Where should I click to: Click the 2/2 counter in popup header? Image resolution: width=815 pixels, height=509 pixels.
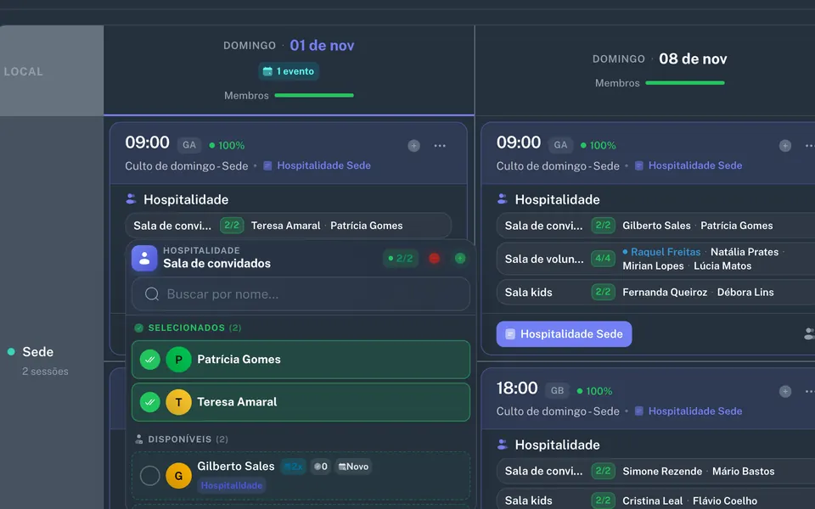tap(401, 258)
